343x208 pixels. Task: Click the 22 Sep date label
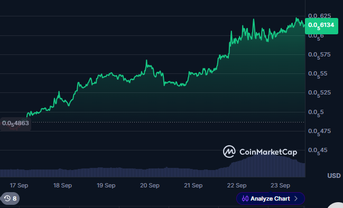[x=237, y=185]
